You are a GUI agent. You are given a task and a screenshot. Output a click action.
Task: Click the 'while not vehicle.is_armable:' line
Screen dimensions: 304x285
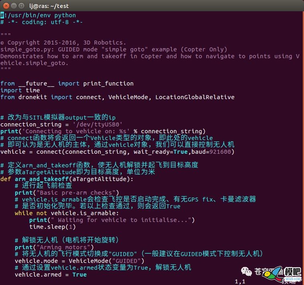pyautogui.click(x=67, y=213)
